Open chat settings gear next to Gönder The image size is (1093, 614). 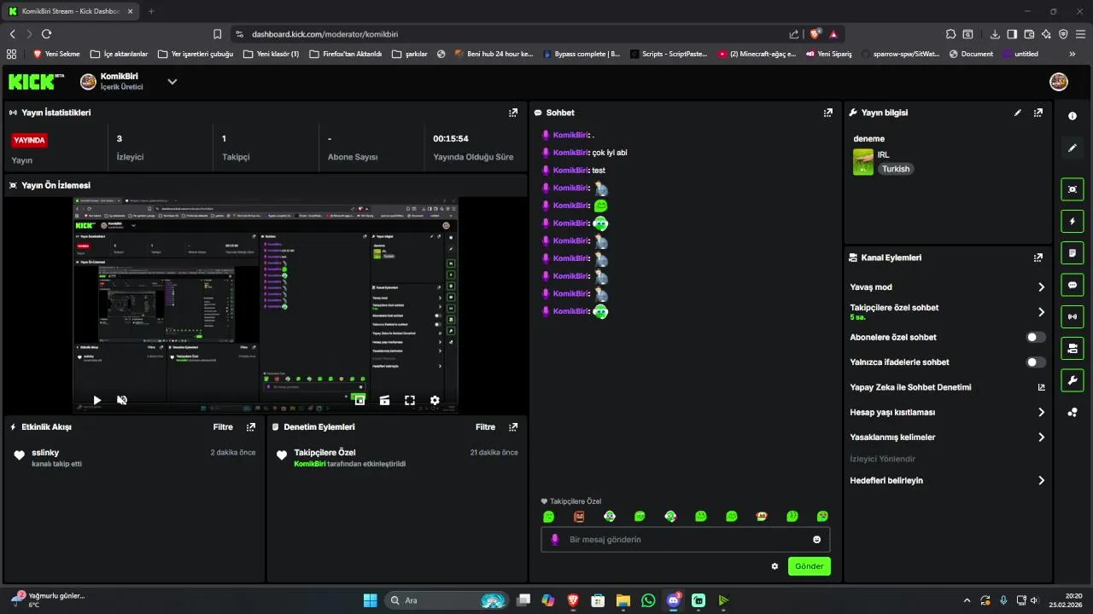point(774,566)
